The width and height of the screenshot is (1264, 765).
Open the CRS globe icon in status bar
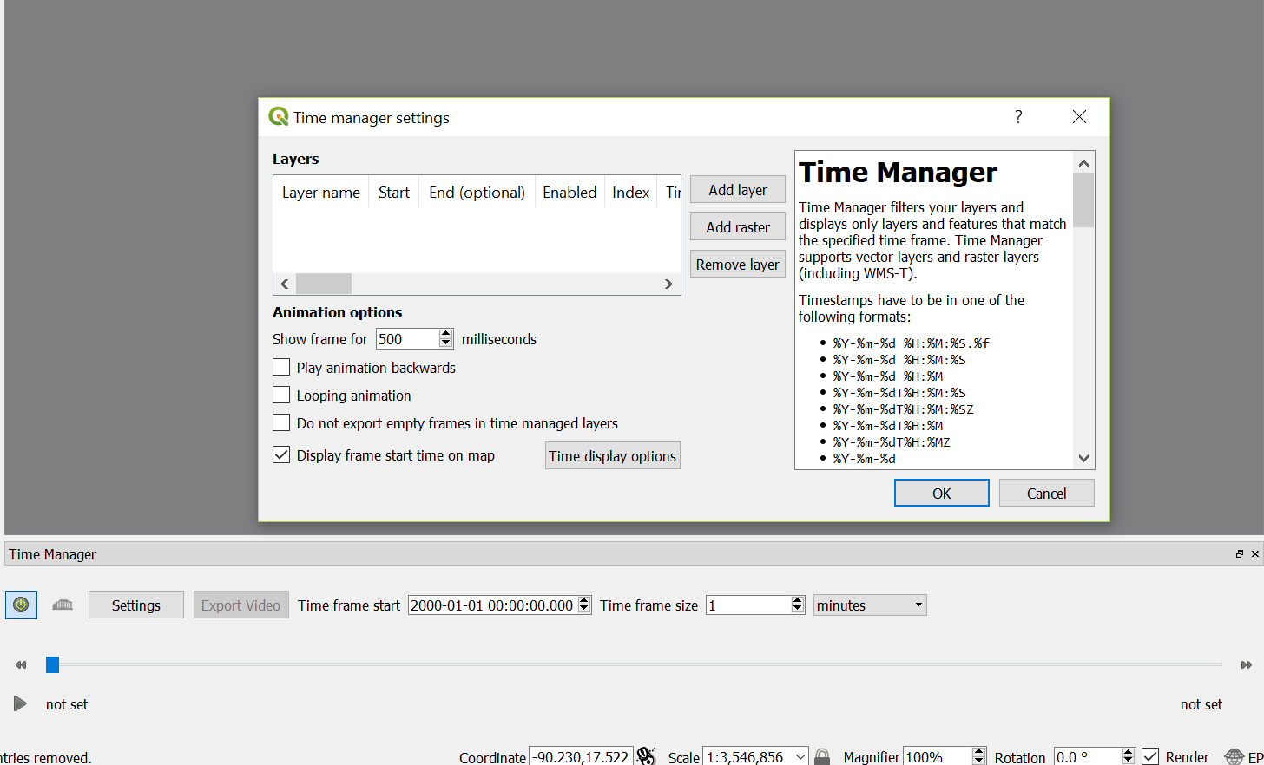click(1234, 756)
